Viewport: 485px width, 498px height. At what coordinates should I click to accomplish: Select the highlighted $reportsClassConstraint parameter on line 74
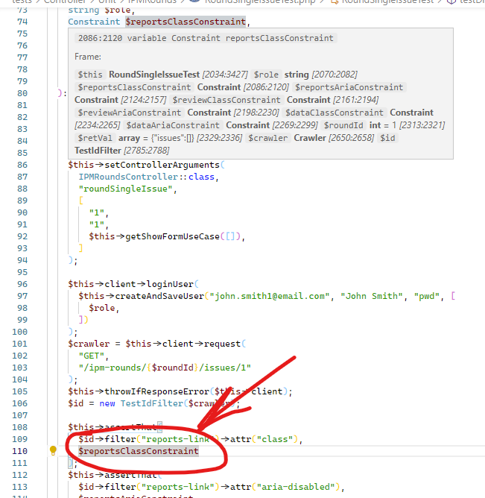pyautogui.click(x=186, y=22)
